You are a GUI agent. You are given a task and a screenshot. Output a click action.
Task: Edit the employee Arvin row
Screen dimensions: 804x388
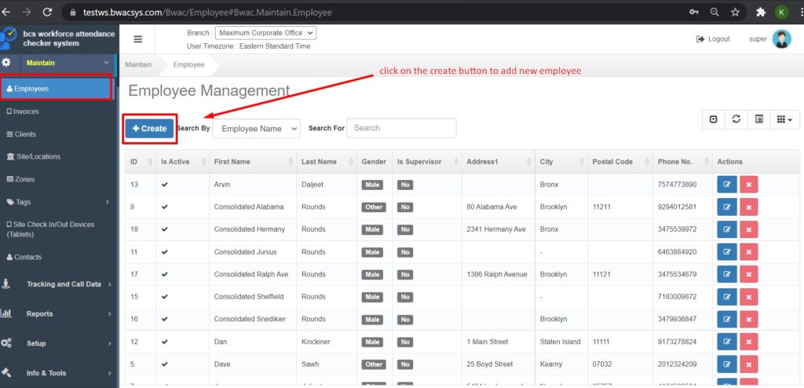click(x=726, y=185)
